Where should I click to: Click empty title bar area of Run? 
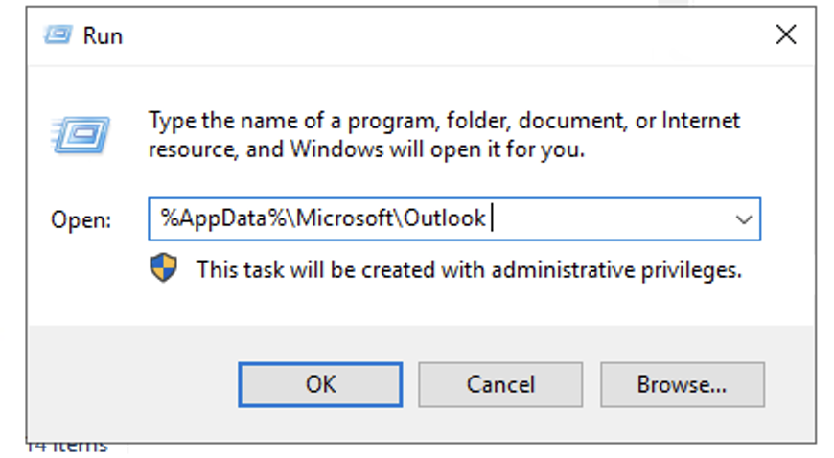coord(431,36)
